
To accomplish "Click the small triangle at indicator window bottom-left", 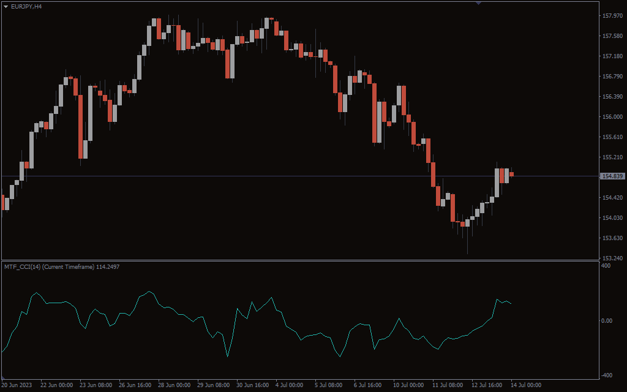I will pyautogui.click(x=4, y=377).
